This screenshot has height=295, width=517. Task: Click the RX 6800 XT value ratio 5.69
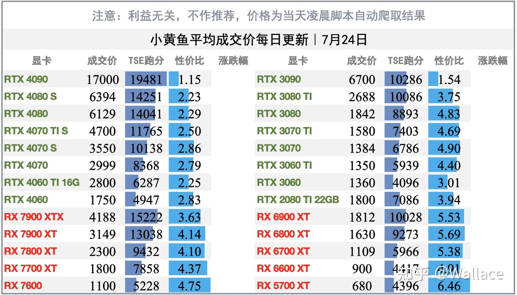(449, 235)
